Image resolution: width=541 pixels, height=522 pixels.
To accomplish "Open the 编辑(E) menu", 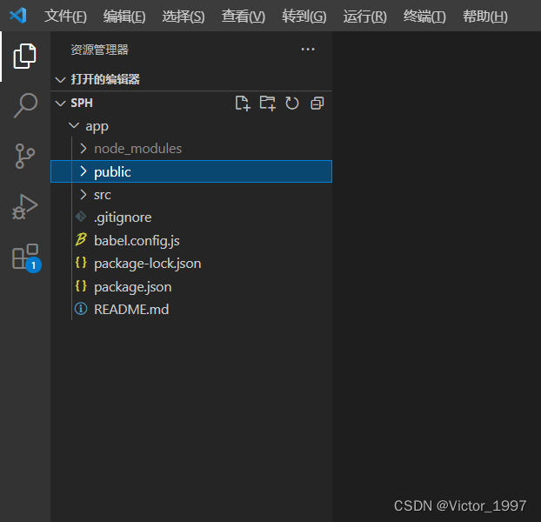I will point(124,17).
